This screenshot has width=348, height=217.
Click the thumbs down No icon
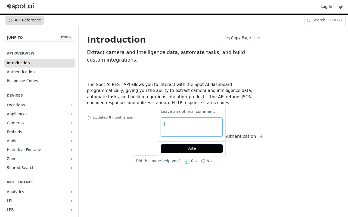click(x=203, y=161)
